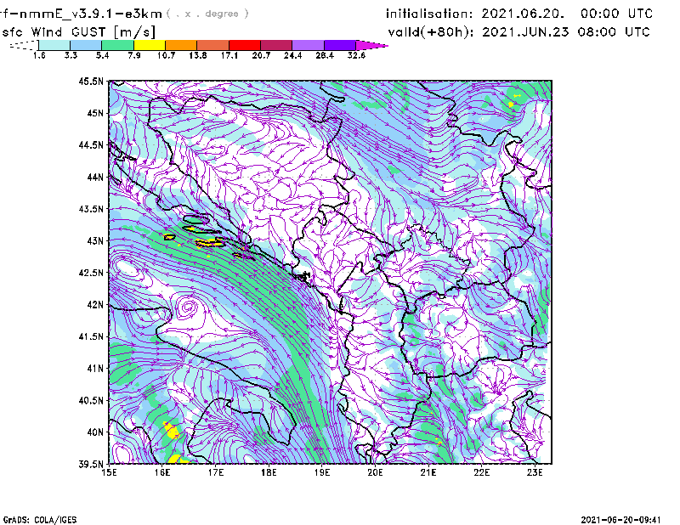Click the longitude label 18E
The width and height of the screenshot is (680, 525).
[x=269, y=472]
